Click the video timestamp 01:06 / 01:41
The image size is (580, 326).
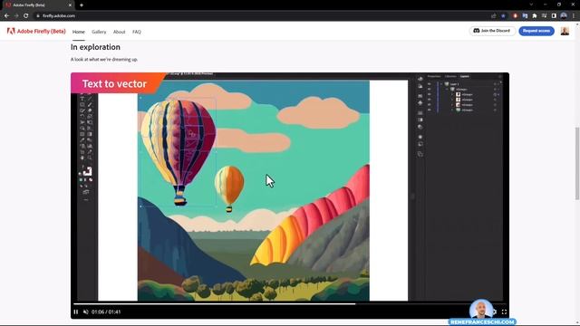pyautogui.click(x=106, y=312)
